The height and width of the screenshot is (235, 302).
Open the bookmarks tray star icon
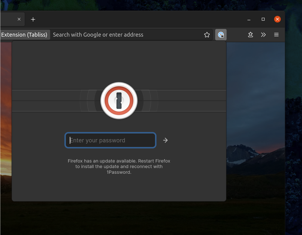(250, 35)
